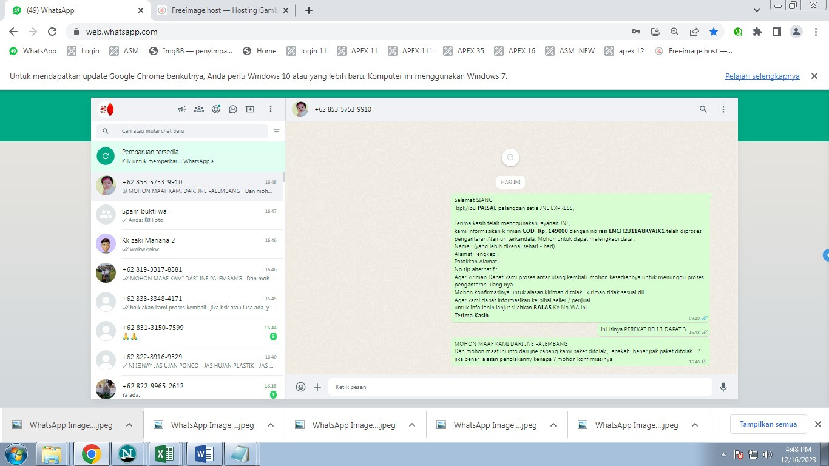829x466 pixels.
Task: Open the Chrome profile avatar
Action: click(x=796, y=32)
